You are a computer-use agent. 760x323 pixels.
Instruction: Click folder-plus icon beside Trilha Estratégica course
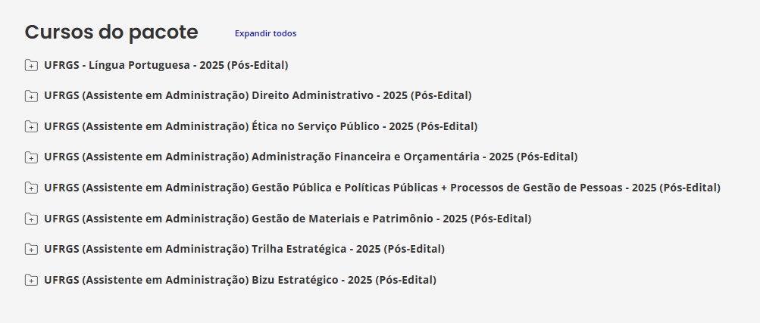[31, 250]
